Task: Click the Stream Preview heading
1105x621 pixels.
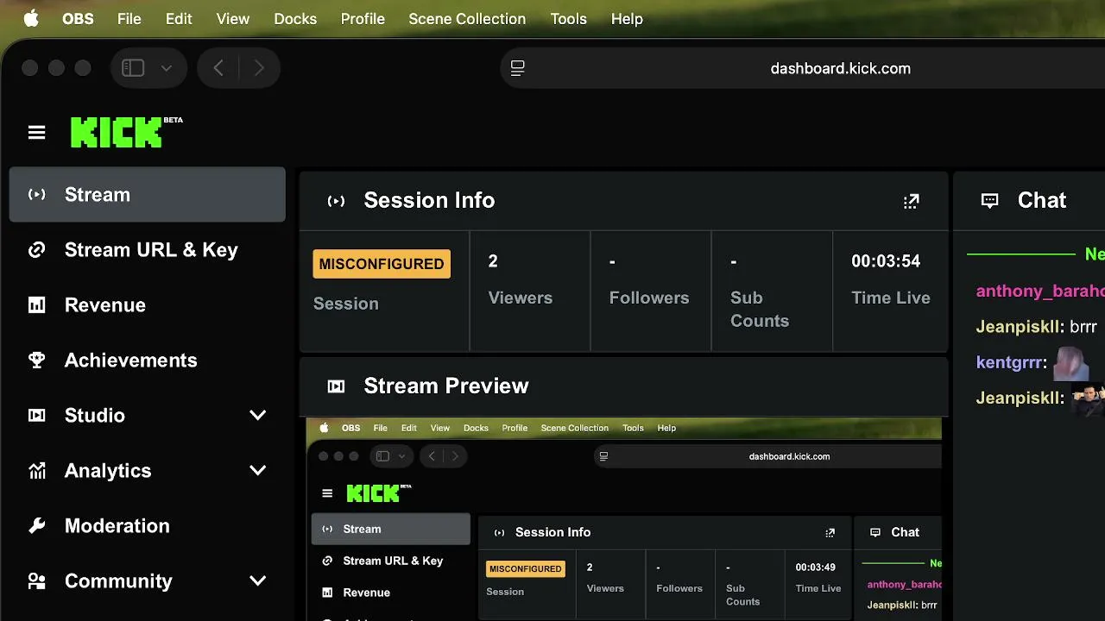Action: [446, 386]
